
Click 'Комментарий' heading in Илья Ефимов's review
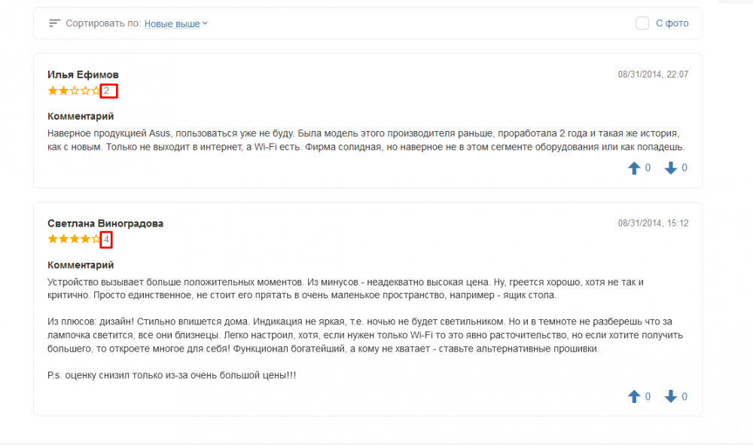(x=81, y=116)
